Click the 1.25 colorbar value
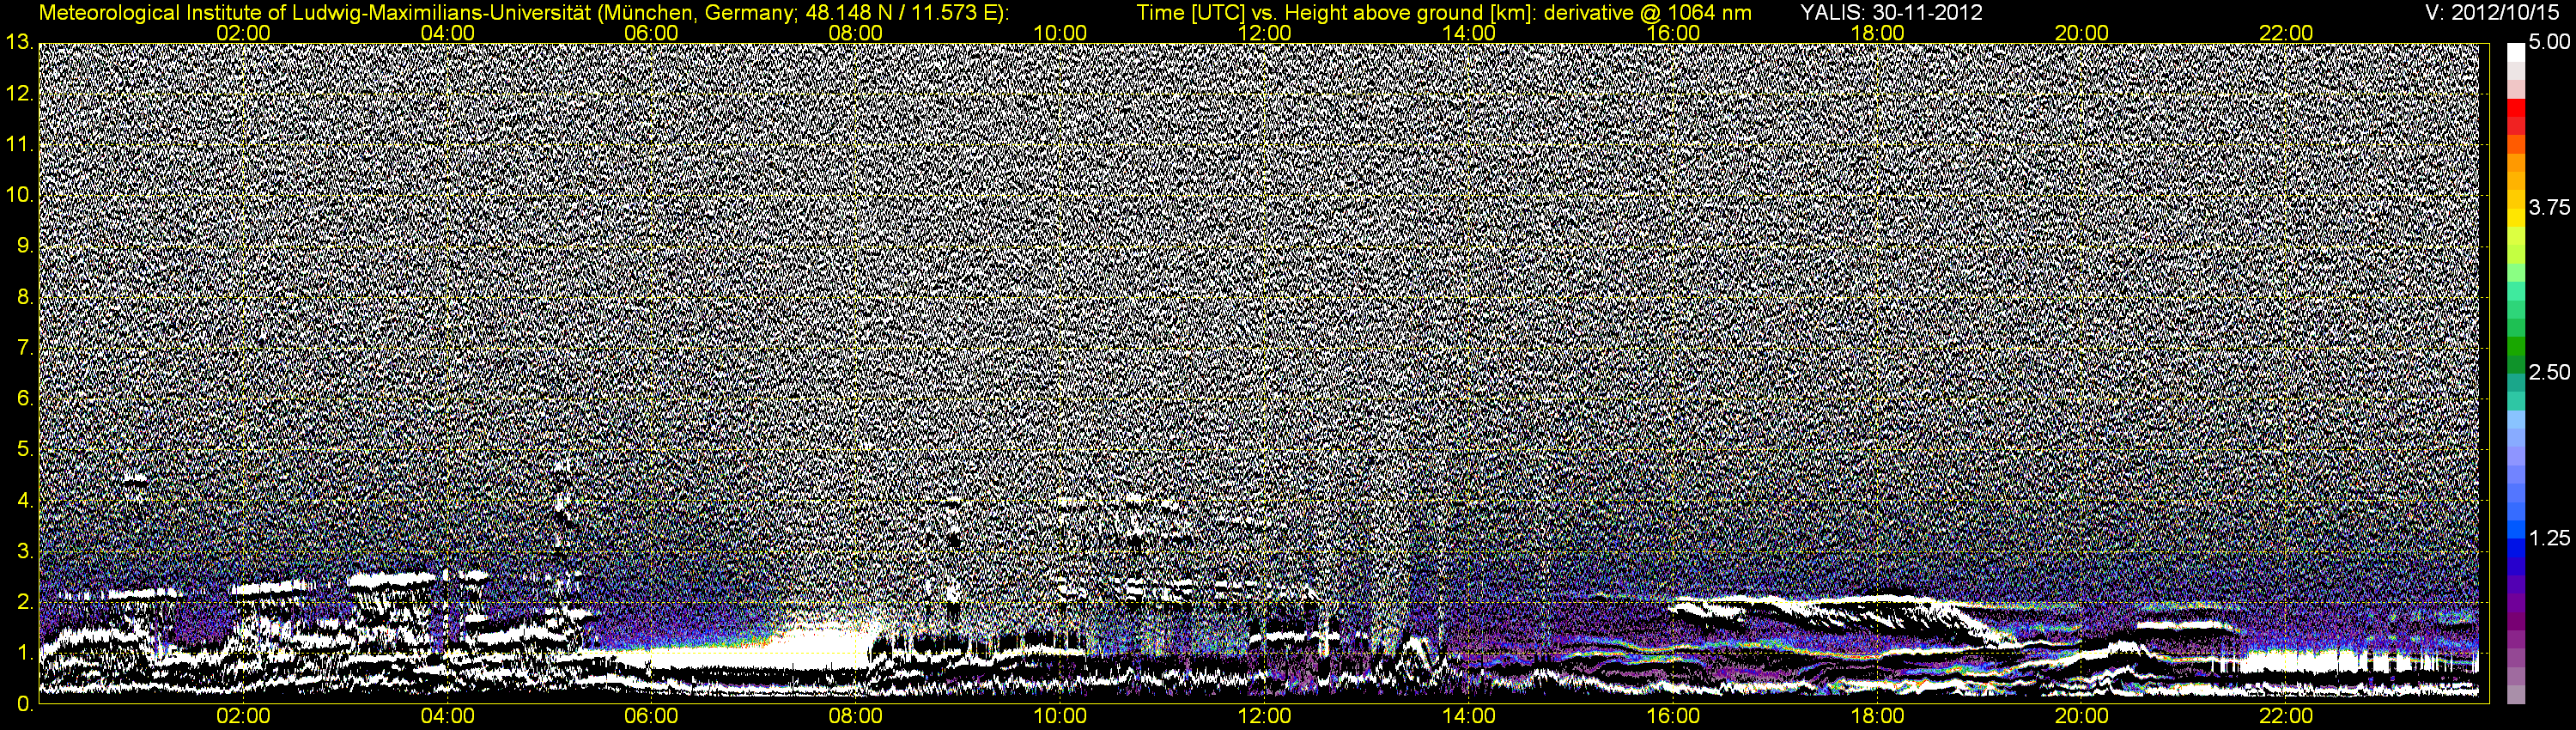The height and width of the screenshot is (730, 2576). [2548, 538]
